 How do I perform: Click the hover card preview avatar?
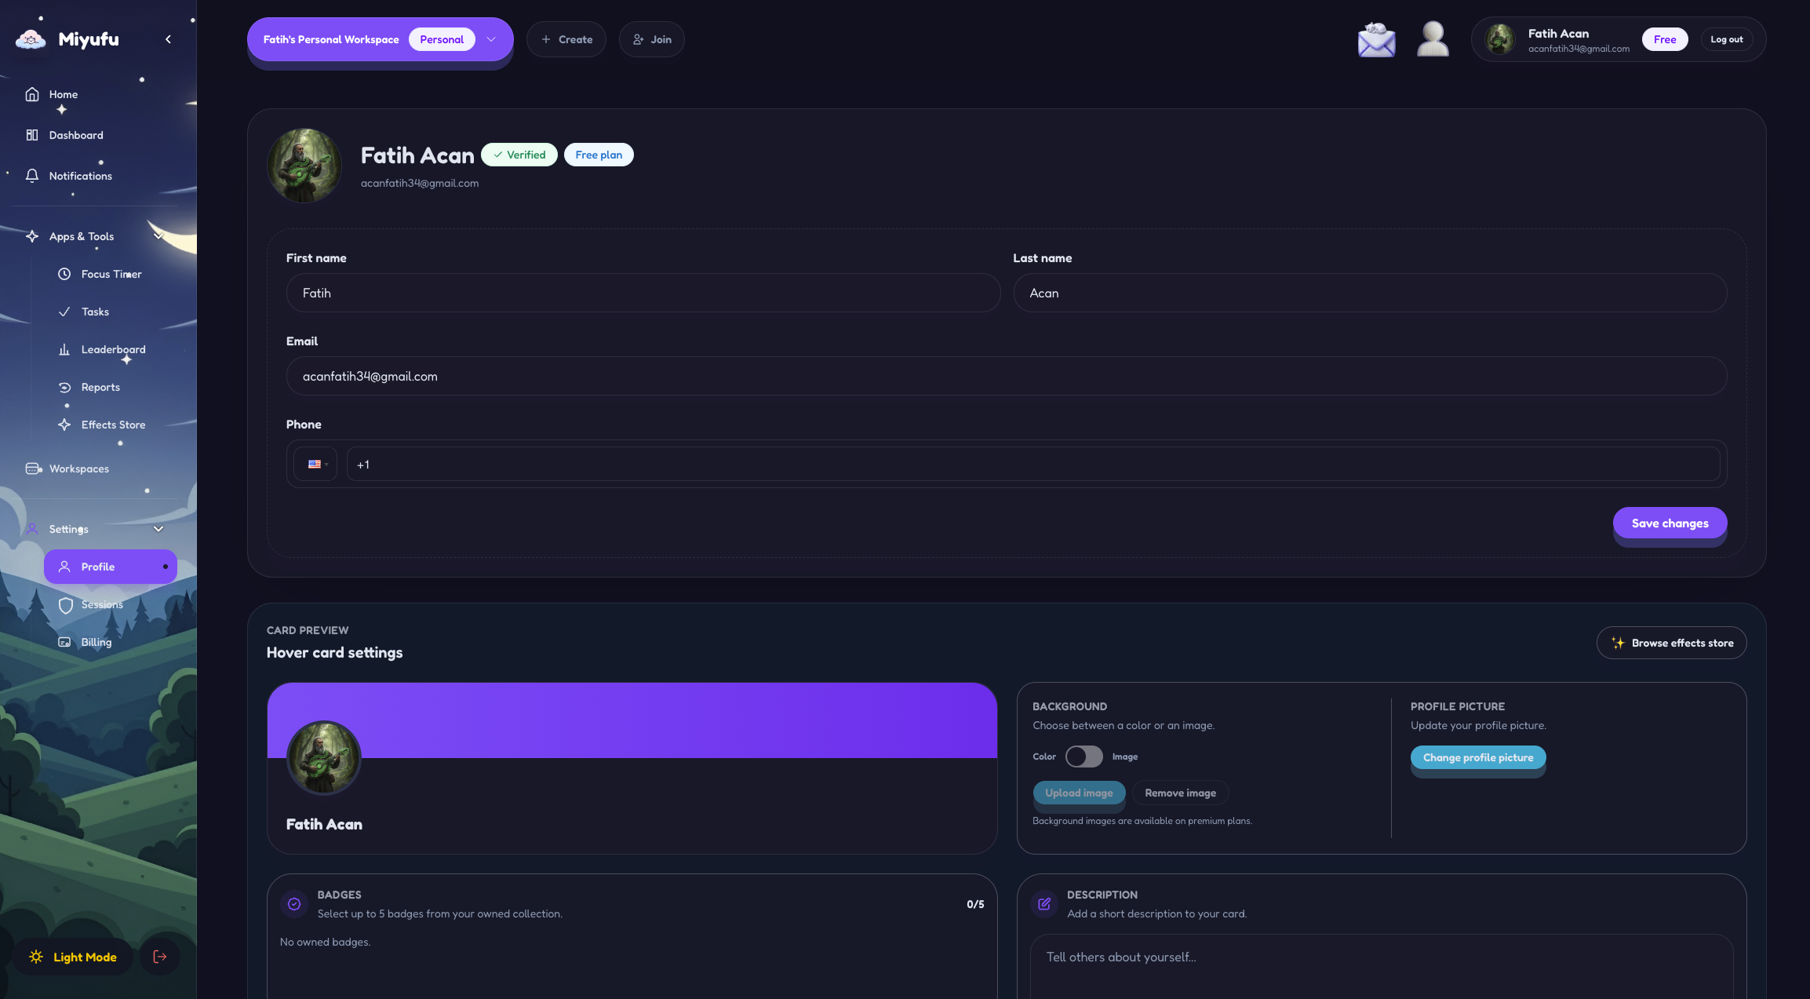point(324,758)
